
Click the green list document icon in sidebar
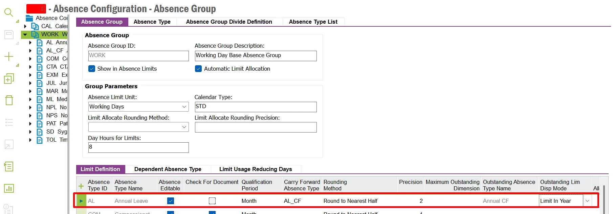coord(9,166)
